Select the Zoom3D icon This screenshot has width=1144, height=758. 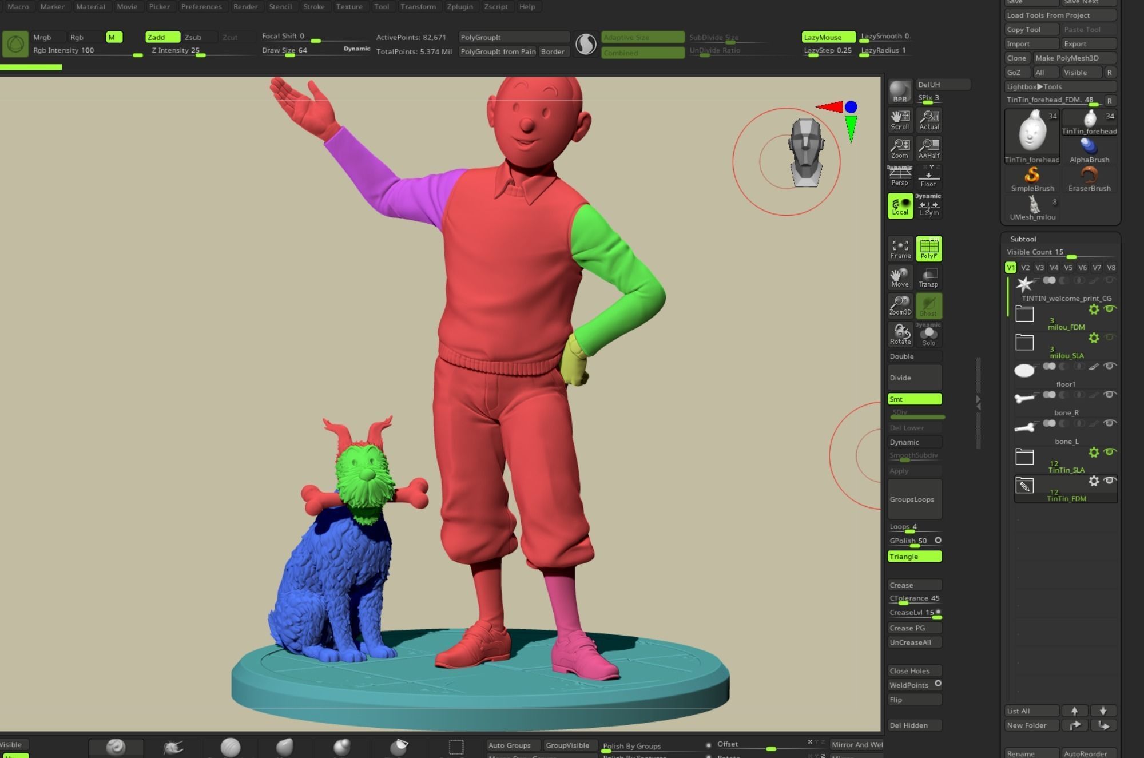(900, 305)
